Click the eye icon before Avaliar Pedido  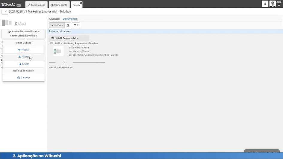click(9, 31)
